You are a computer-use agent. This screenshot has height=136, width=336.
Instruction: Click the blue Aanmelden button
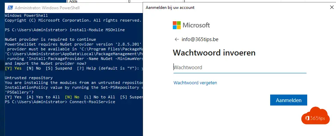(289, 100)
